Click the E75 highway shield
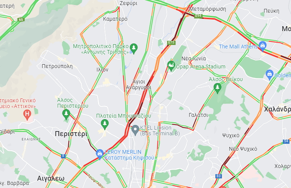This screenshot has height=188, width=291. (x=171, y=43)
